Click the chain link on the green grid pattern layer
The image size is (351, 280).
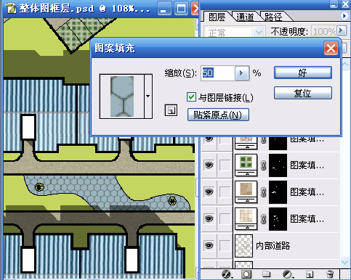tap(263, 165)
